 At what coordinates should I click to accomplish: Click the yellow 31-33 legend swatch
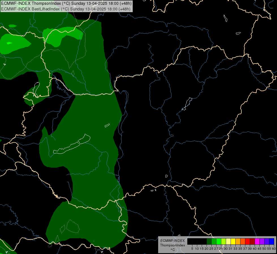[233, 241]
